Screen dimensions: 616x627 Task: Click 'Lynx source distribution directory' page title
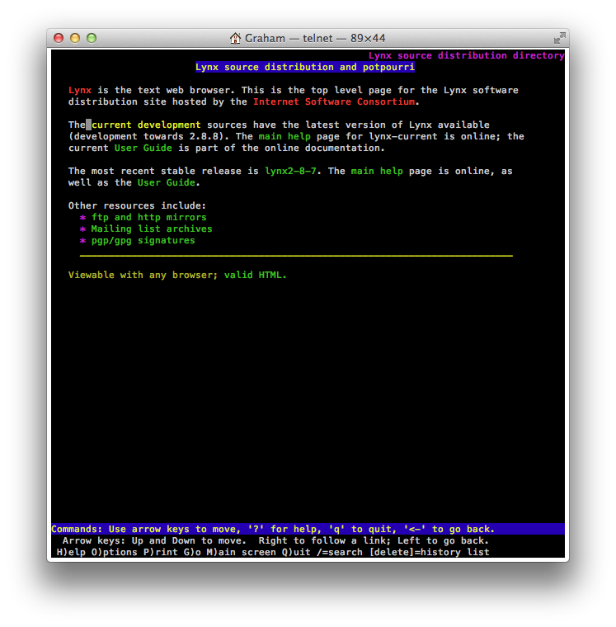pos(466,55)
